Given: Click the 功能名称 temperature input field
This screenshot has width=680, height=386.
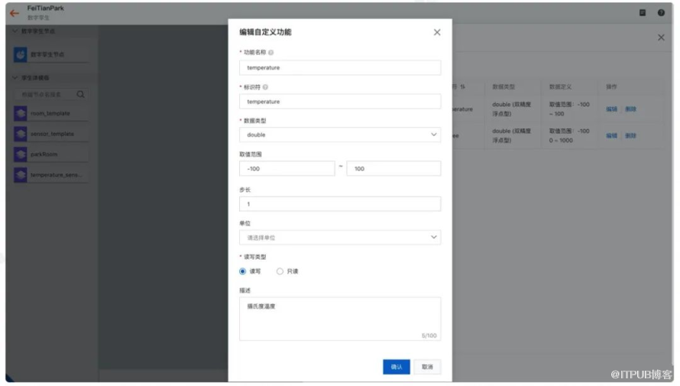Looking at the screenshot, I should 340,68.
